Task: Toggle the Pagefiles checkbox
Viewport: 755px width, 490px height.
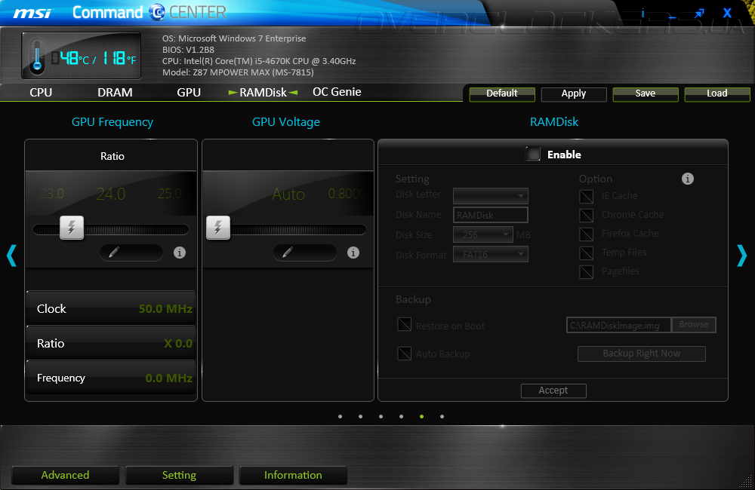Action: coord(587,271)
